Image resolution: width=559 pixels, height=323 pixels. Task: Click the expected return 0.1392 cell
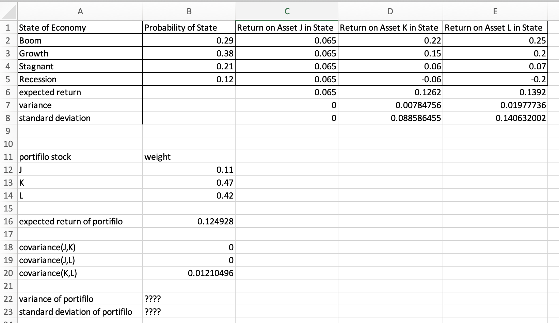point(495,92)
